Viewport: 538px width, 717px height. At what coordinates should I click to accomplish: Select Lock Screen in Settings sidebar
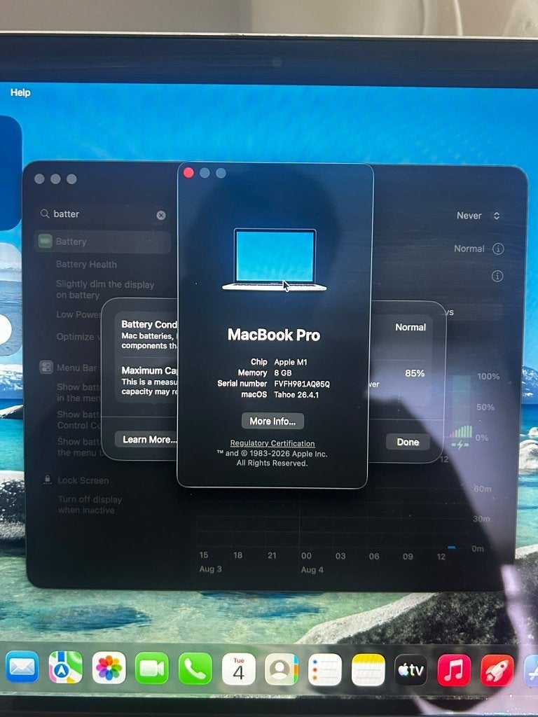click(76, 480)
